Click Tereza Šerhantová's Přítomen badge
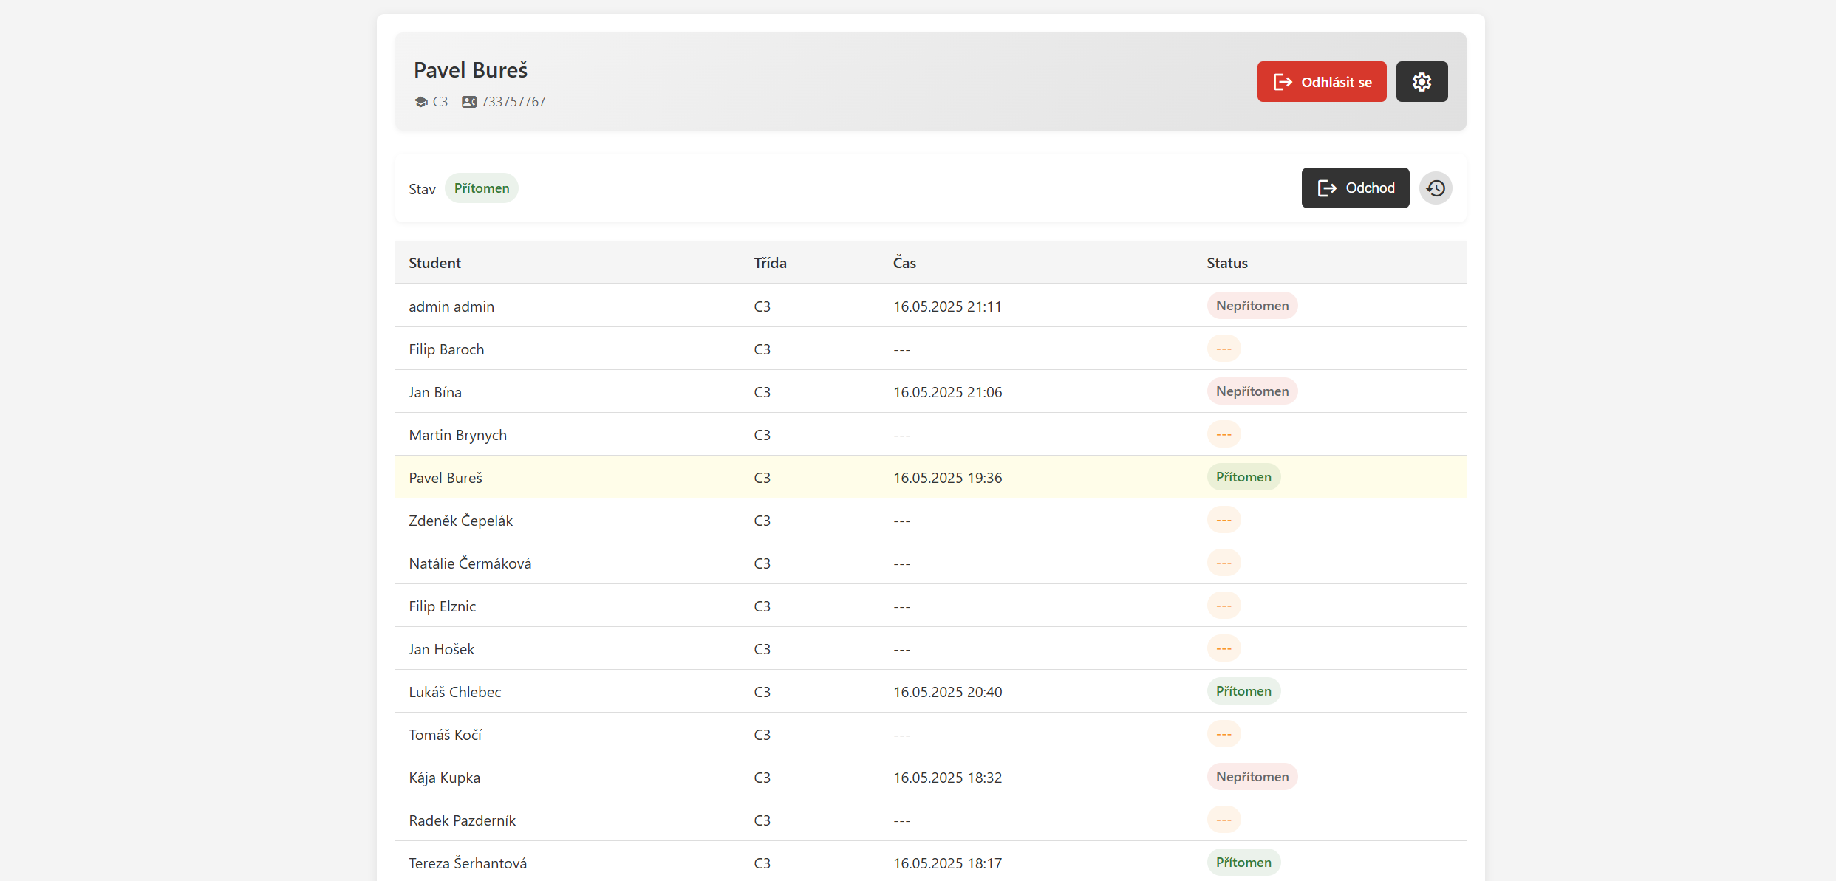The width and height of the screenshot is (1836, 881). click(x=1243, y=863)
